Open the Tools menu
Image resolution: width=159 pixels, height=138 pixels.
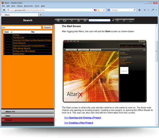click(37, 6)
